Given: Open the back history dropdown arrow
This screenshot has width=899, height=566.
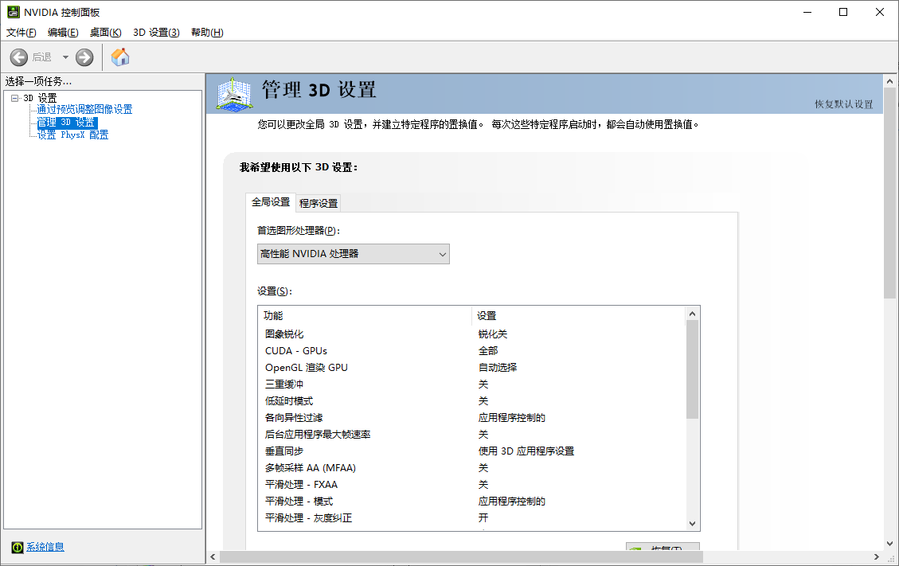Looking at the screenshot, I should 65,57.
